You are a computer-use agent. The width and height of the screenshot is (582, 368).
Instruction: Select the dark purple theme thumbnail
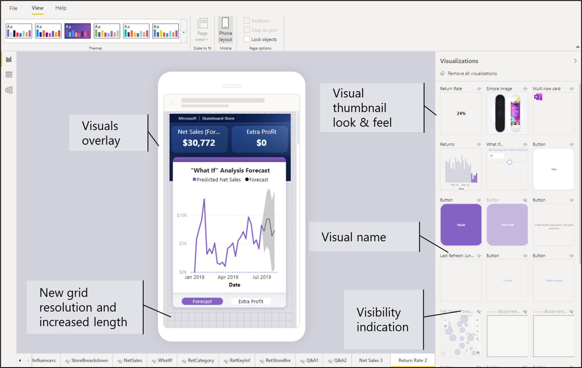click(78, 31)
